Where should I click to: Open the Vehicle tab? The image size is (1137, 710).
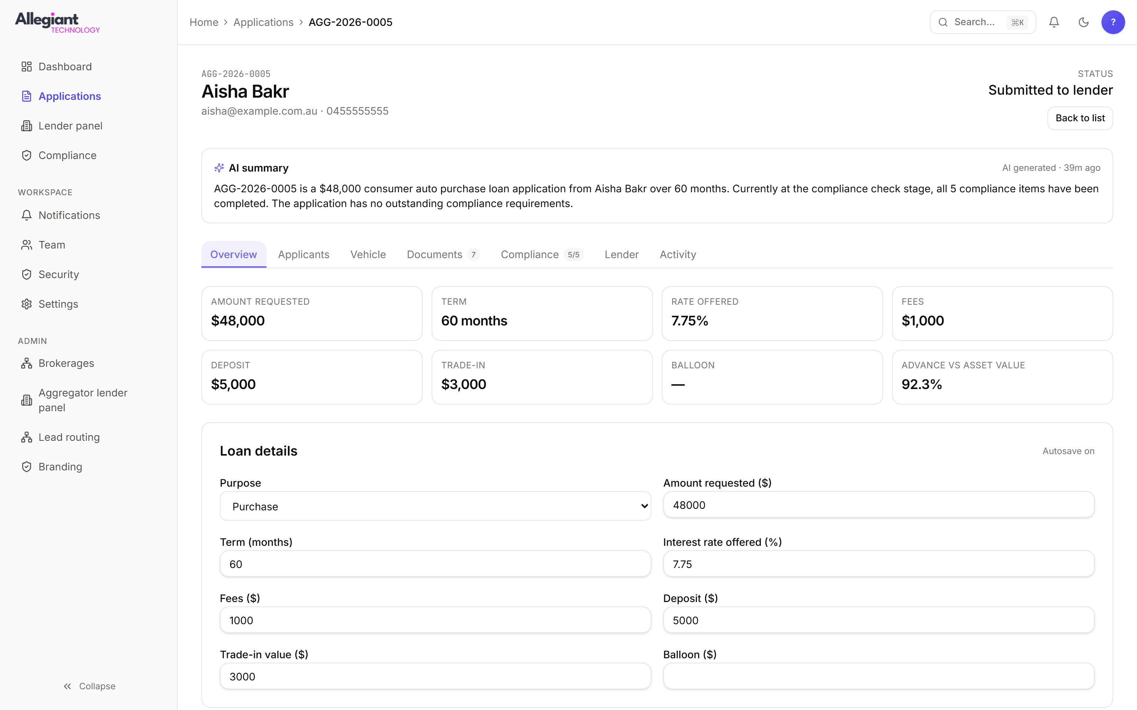pyautogui.click(x=368, y=254)
